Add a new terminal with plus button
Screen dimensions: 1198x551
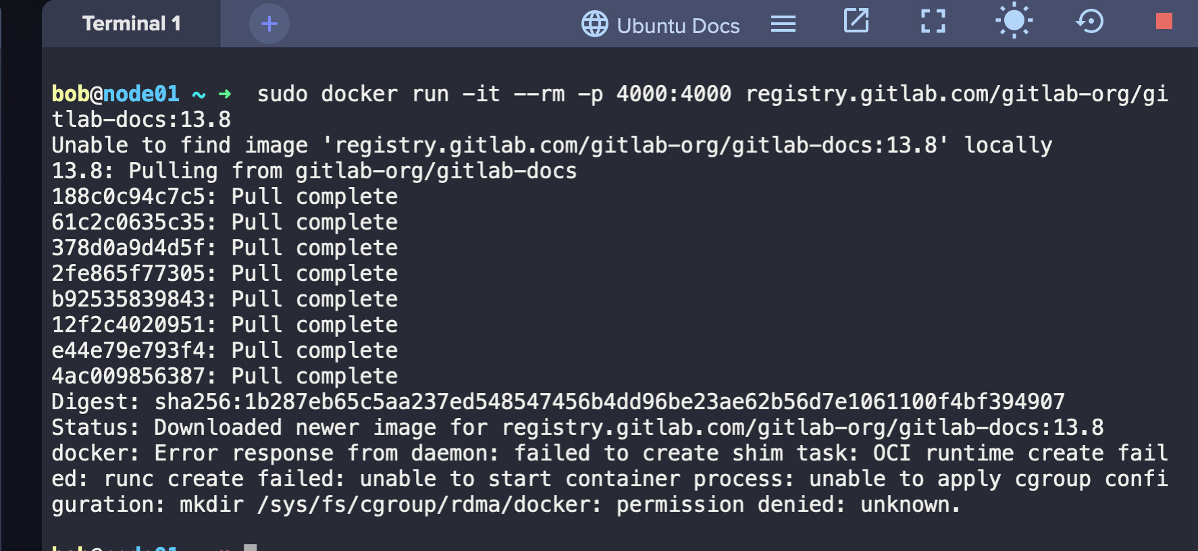[269, 24]
